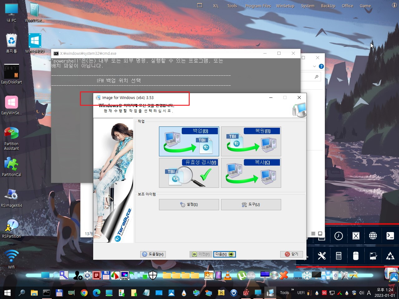The image size is (399, 299).
Task: Open the Wifi desktop icon
Action: click(12, 259)
